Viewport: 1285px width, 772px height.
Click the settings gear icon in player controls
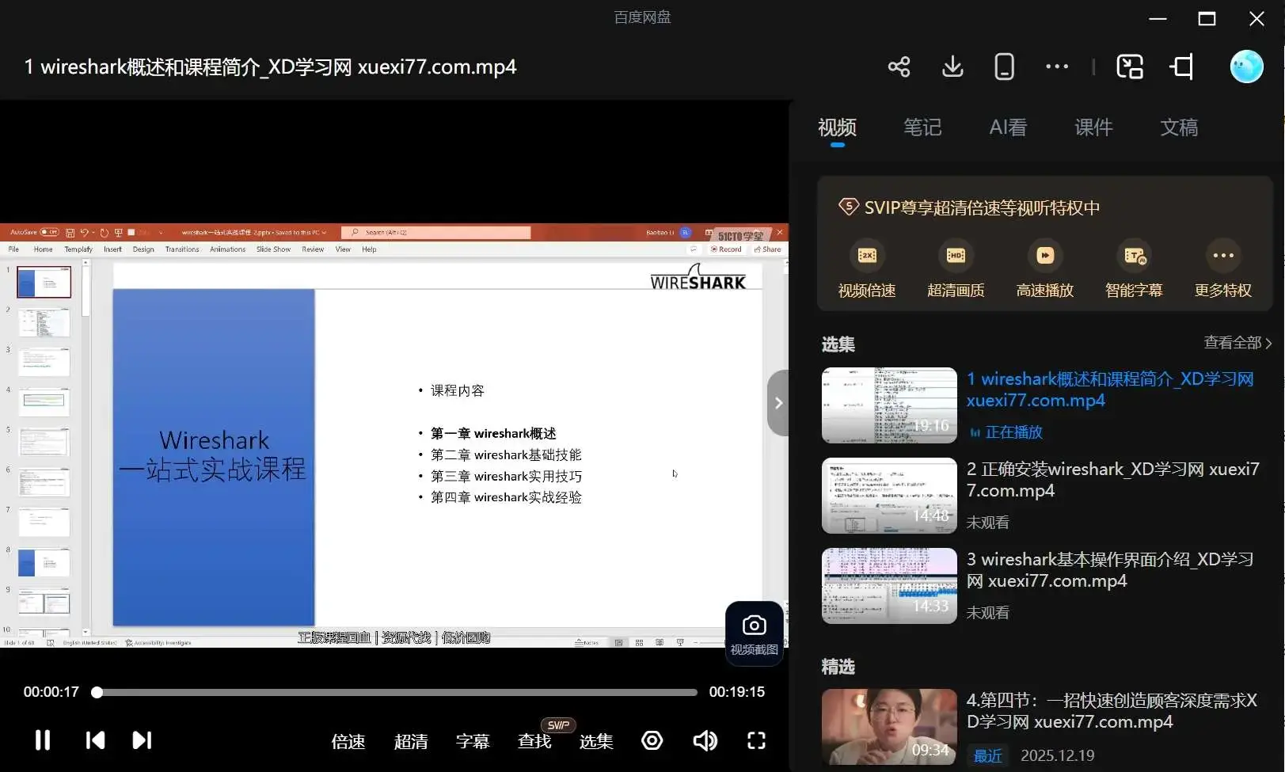(652, 740)
